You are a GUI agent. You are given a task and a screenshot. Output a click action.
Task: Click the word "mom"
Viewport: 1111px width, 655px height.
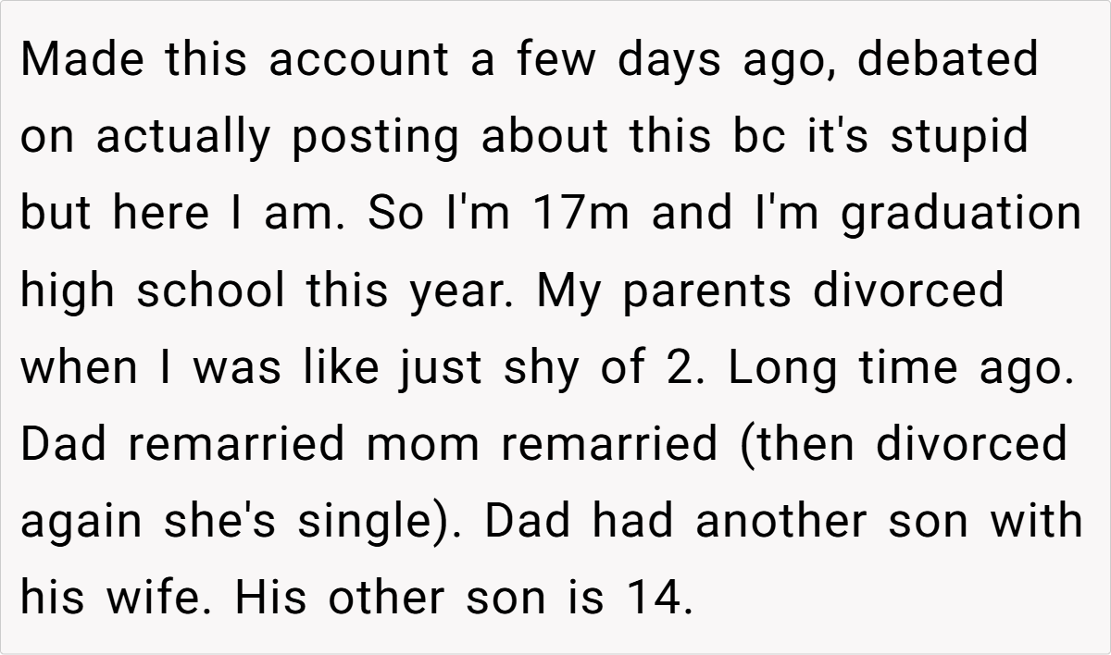[423, 445]
